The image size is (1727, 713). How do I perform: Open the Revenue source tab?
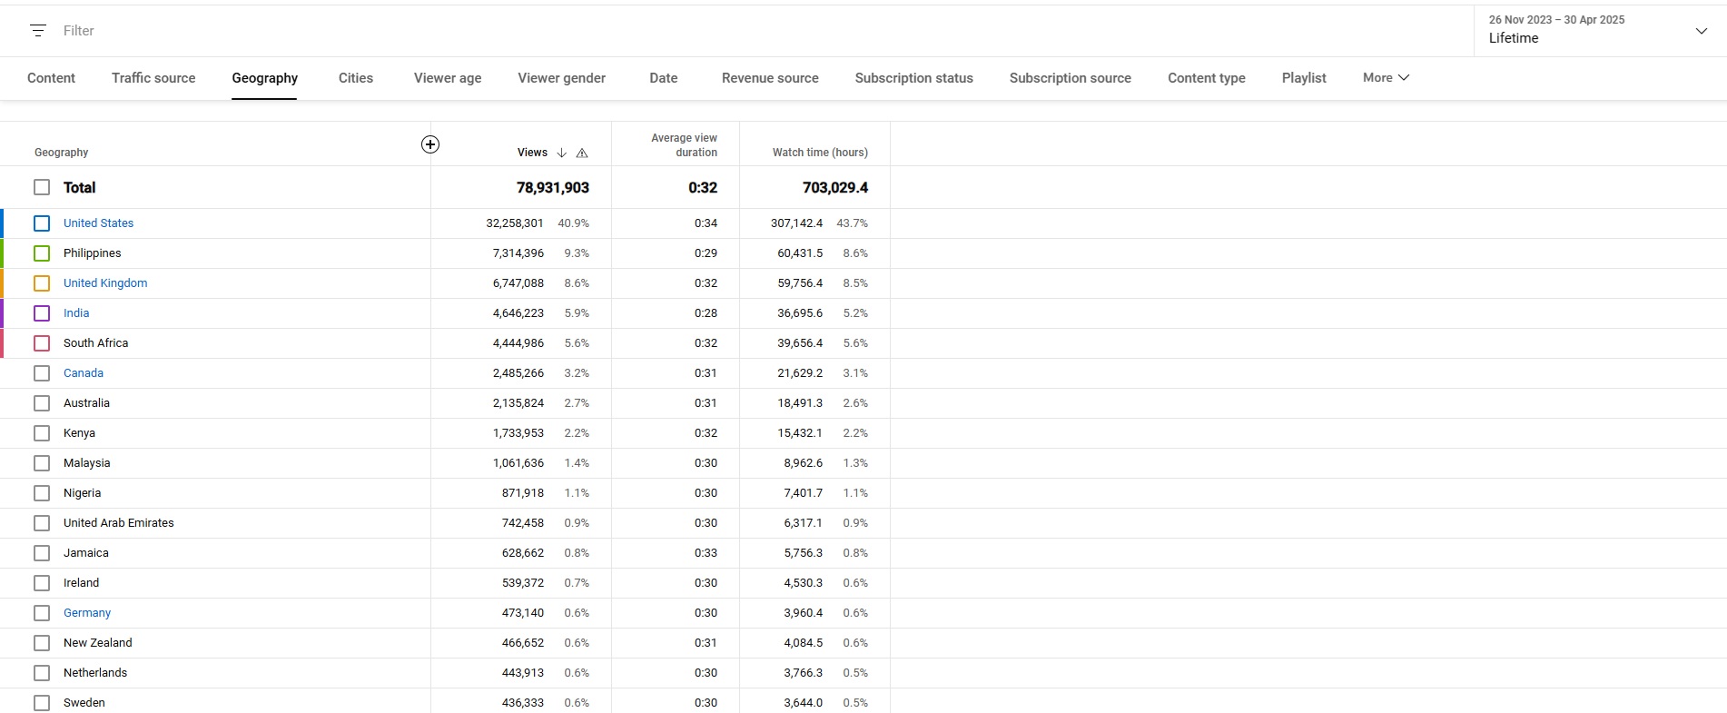770,78
